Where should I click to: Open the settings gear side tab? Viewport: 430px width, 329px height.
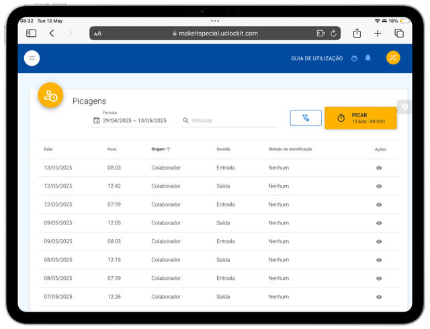[404, 107]
